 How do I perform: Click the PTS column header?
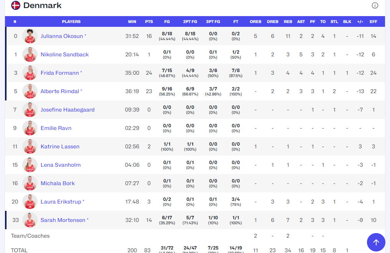(x=149, y=21)
